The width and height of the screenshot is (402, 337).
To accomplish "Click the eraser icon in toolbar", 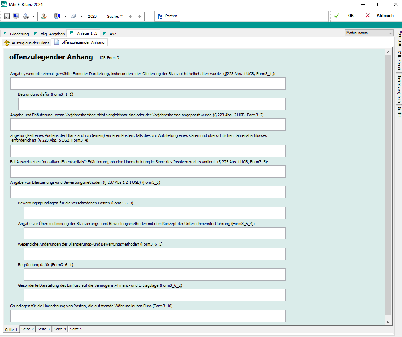I will click(x=74, y=16).
